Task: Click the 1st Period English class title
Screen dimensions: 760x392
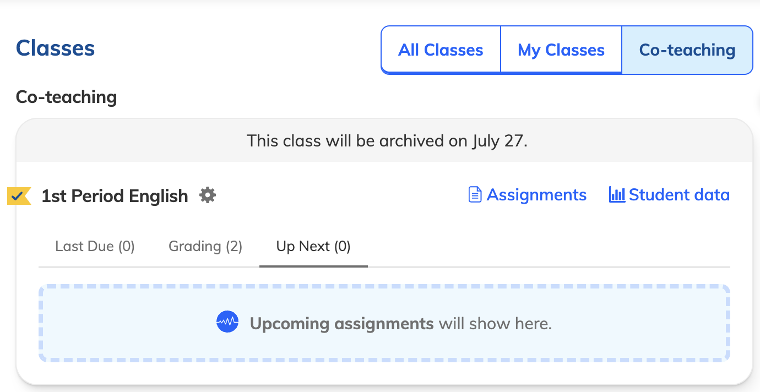Action: point(115,195)
